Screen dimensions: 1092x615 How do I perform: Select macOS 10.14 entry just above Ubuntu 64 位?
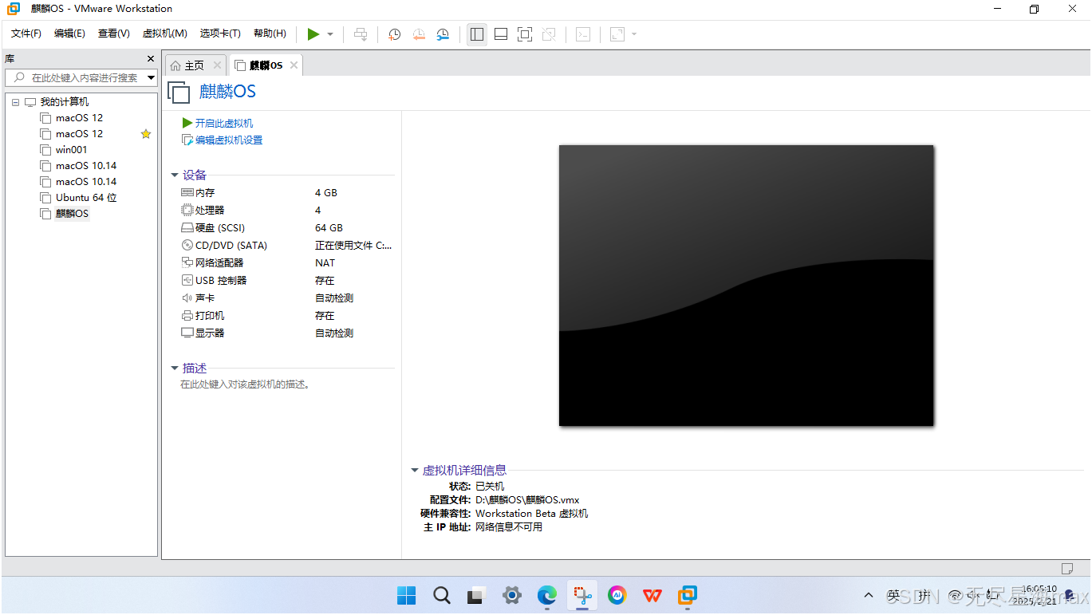pos(85,182)
